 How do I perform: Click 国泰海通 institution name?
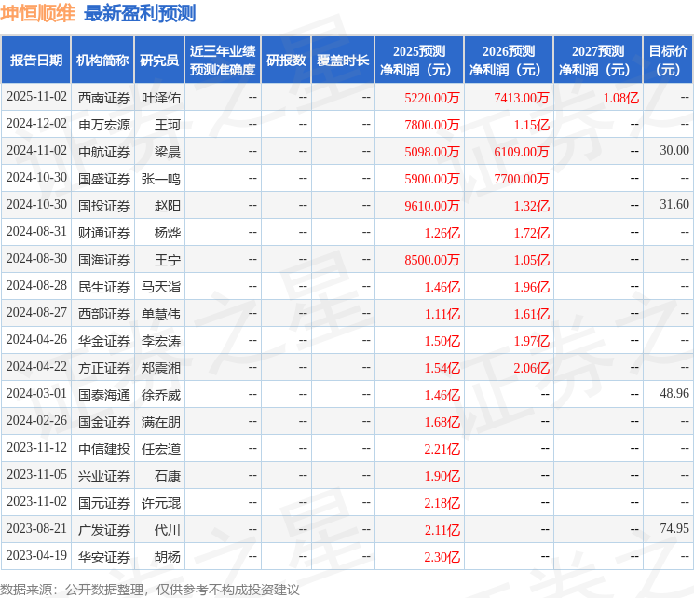[104, 395]
